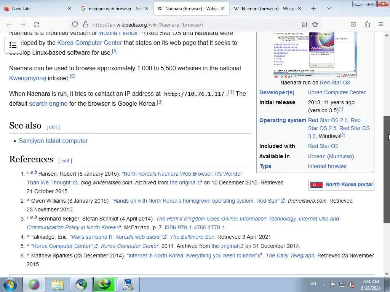390x292 pixels.
Task: Open Included with Red Star OS link
Action: pyautogui.click(x=323, y=146)
